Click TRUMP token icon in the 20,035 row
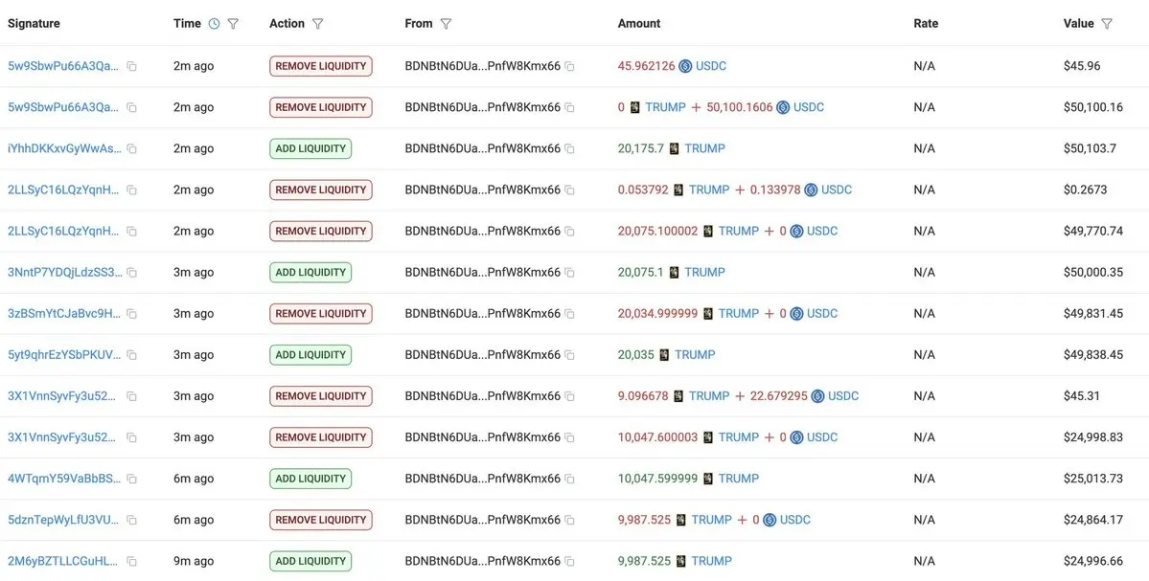 pyautogui.click(x=664, y=355)
